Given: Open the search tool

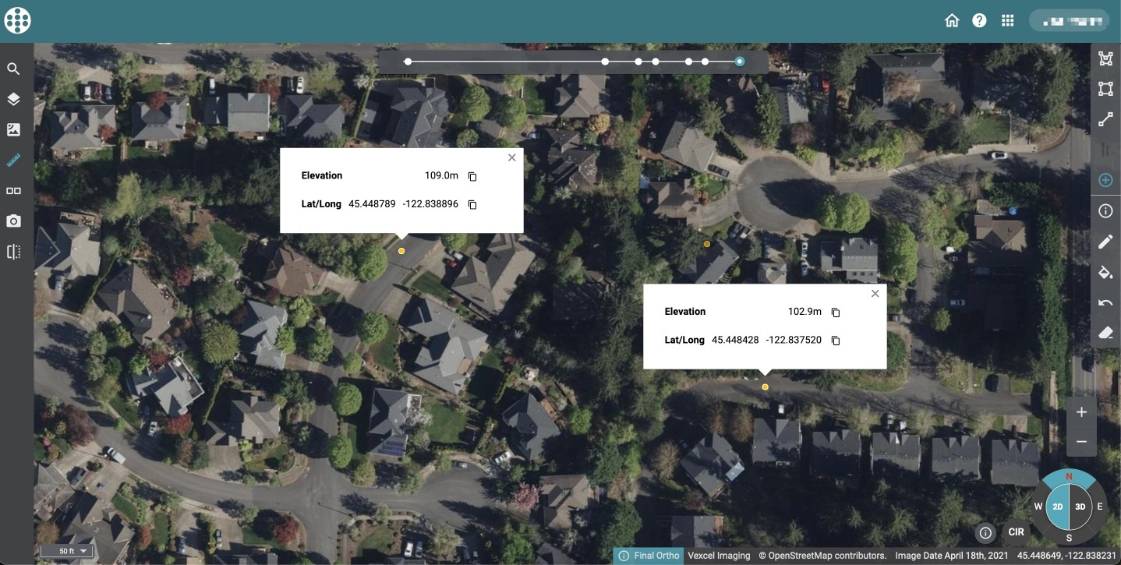Looking at the screenshot, I should point(13,69).
